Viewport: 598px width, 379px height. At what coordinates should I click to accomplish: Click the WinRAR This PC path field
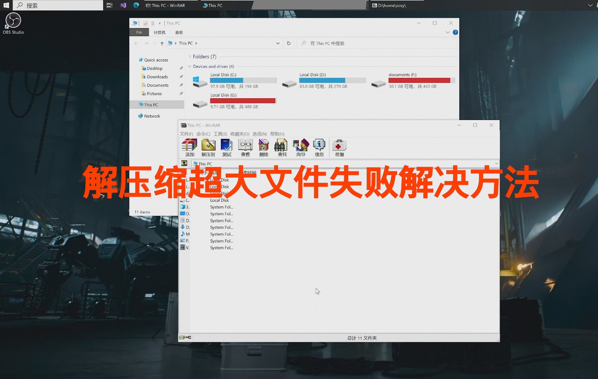[345, 164]
